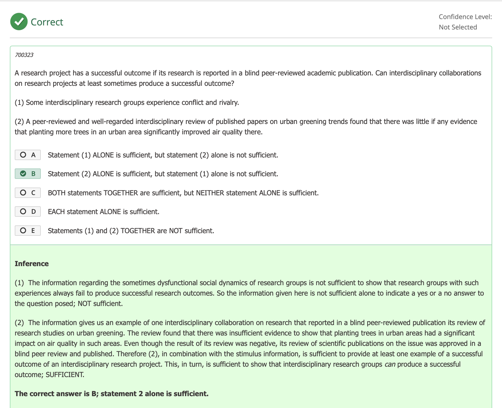Click the green Correct checkmark icon
This screenshot has height=408, width=502.
pos(19,22)
